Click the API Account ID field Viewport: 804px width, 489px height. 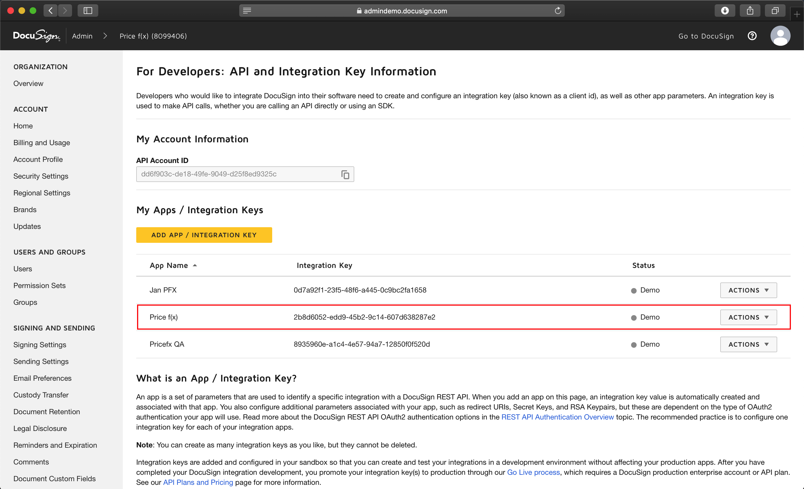pos(238,174)
